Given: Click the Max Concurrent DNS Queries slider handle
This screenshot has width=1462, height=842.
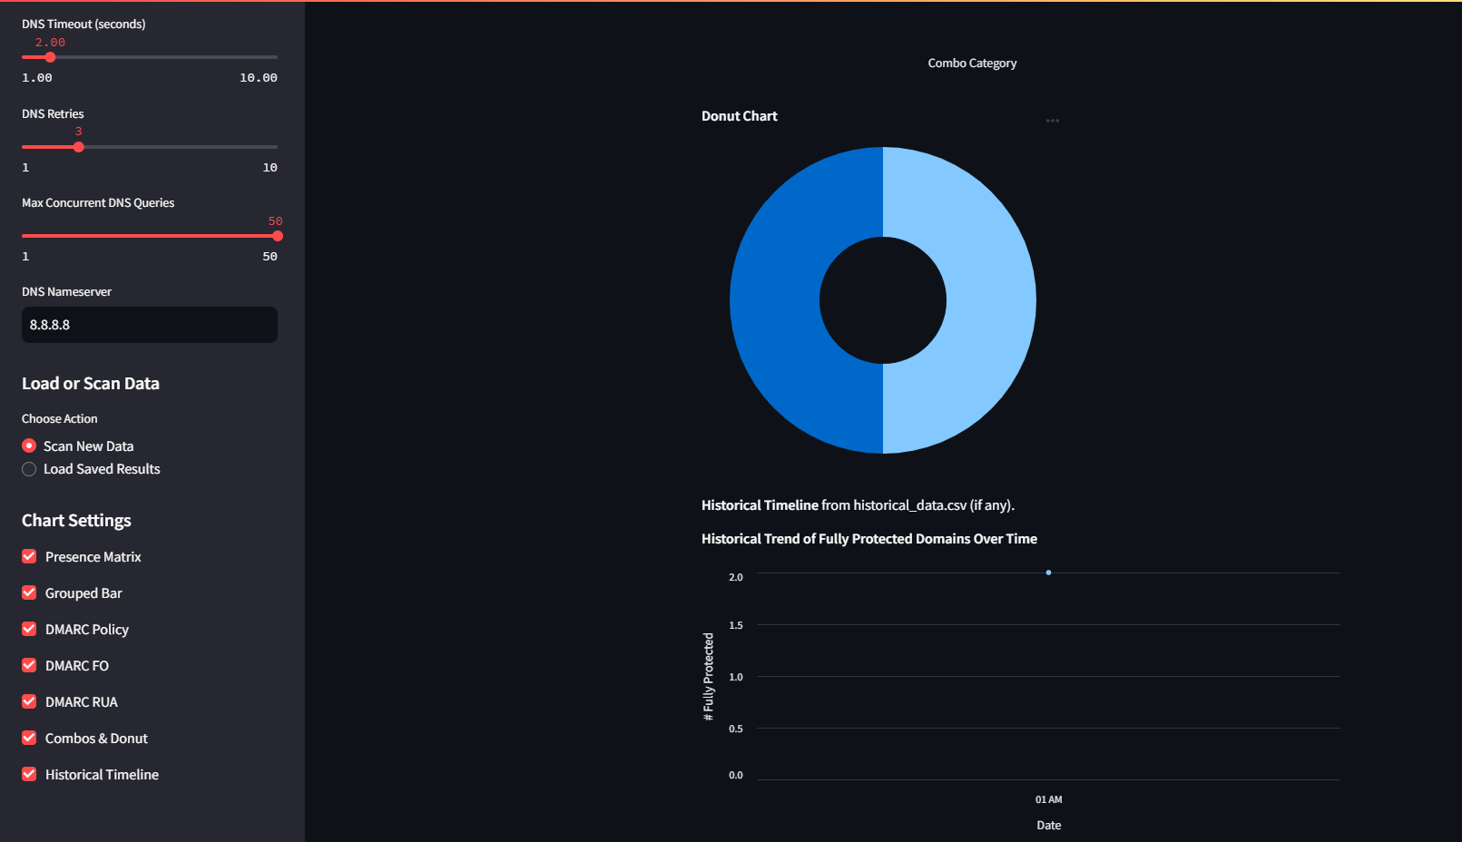Looking at the screenshot, I should pos(277,236).
